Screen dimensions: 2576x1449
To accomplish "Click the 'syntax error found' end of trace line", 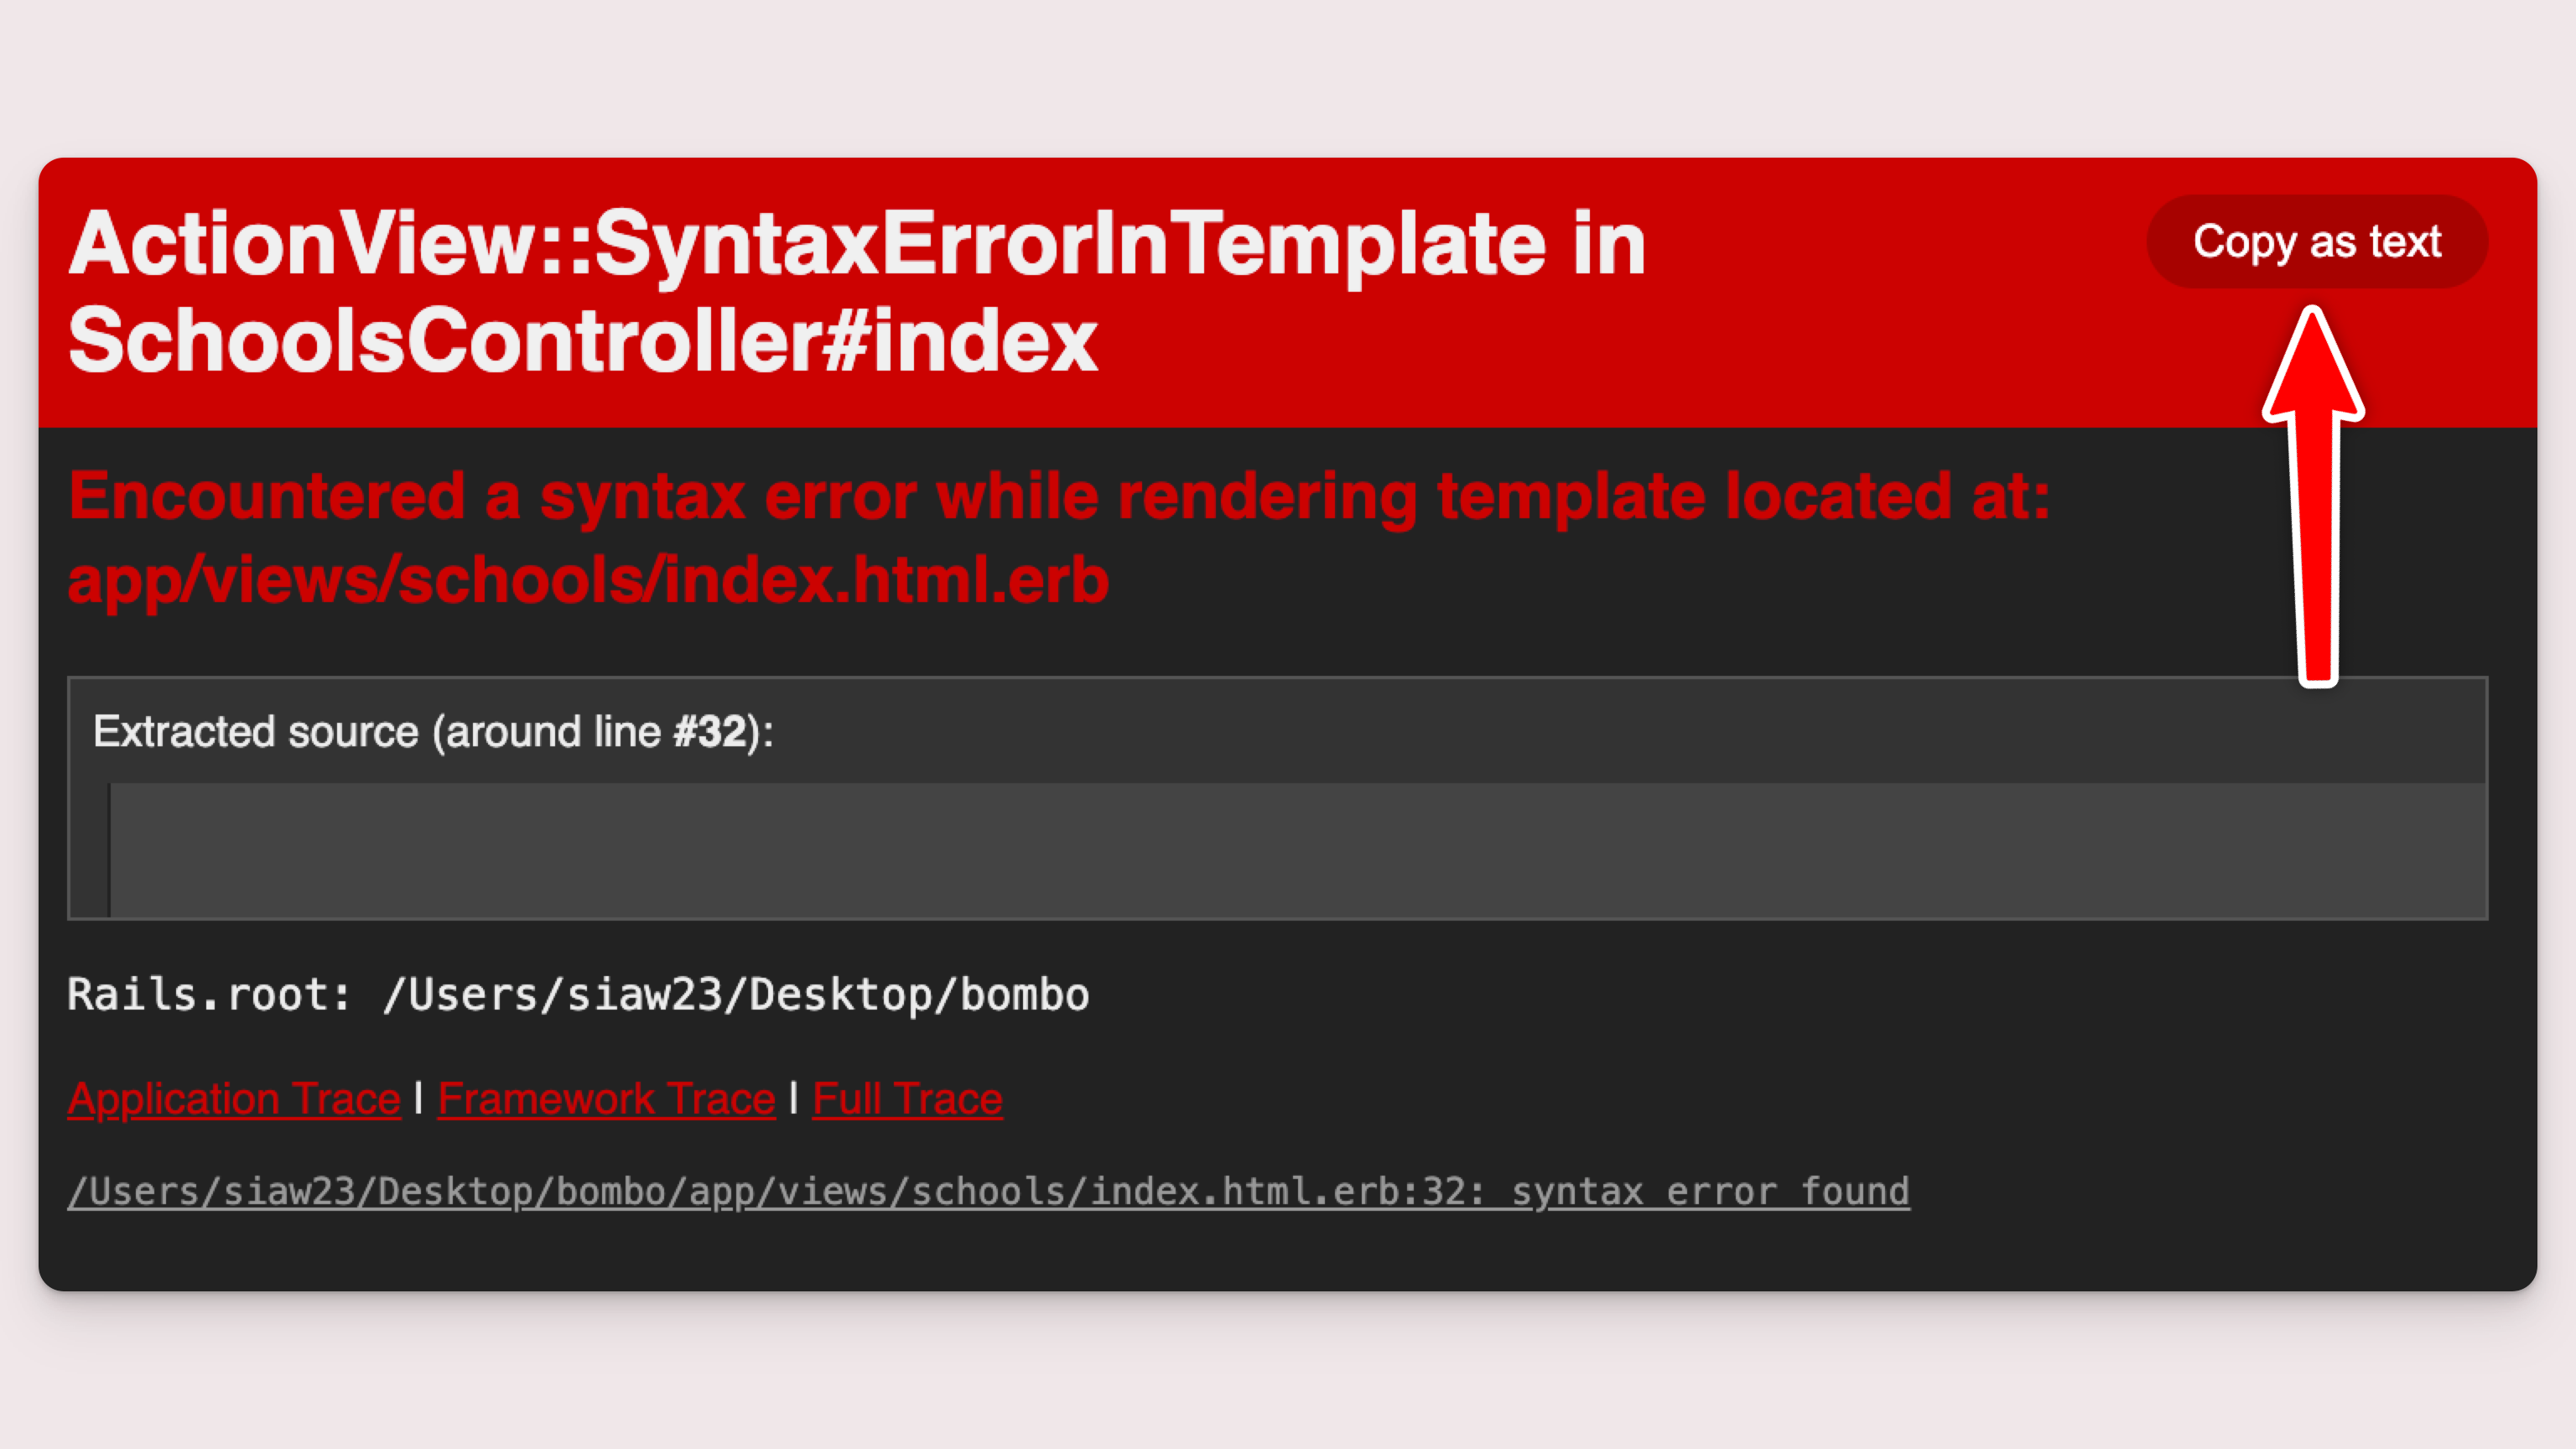I will point(1710,1191).
